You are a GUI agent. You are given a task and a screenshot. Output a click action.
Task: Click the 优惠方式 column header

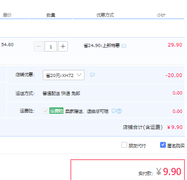pyautogui.click(x=105, y=15)
